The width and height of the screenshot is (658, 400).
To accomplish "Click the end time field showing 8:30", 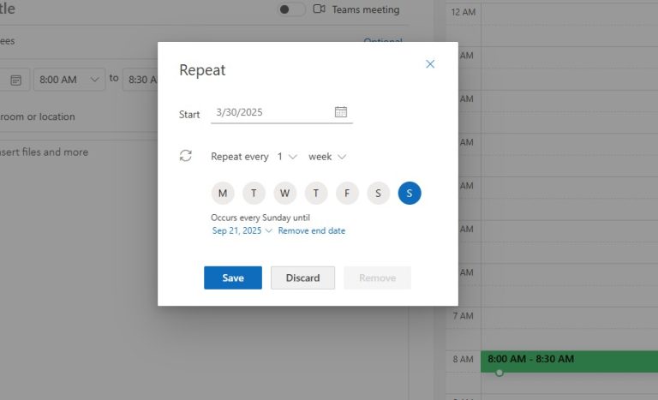I will click(141, 80).
